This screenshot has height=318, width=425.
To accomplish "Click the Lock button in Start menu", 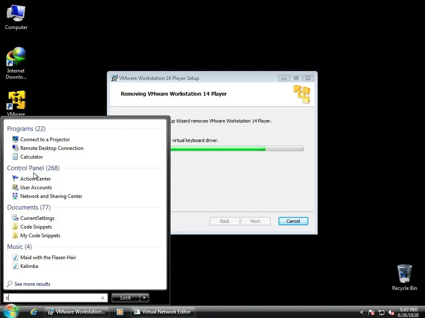I will point(126,297).
